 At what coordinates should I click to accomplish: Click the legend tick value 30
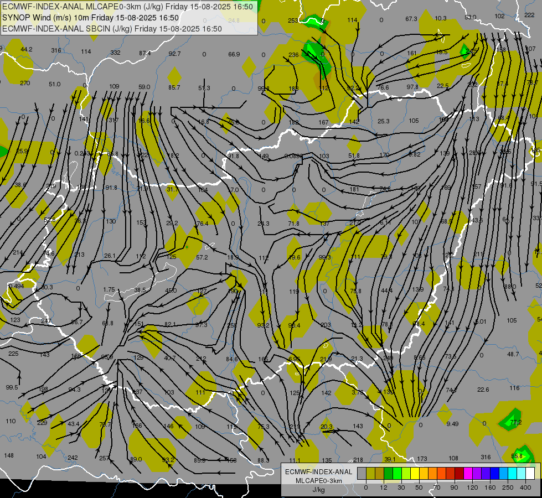click(401, 487)
